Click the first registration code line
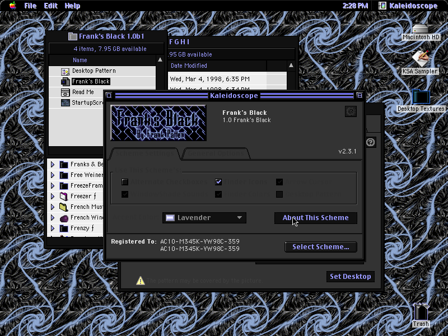The width and height of the screenshot is (448, 336). point(200,241)
